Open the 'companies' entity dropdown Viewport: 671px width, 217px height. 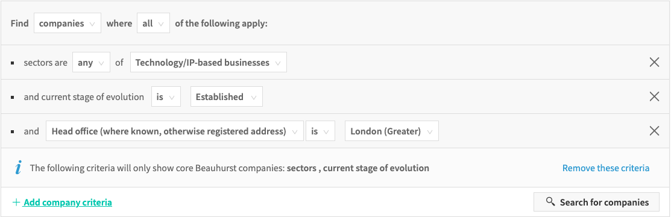click(68, 23)
